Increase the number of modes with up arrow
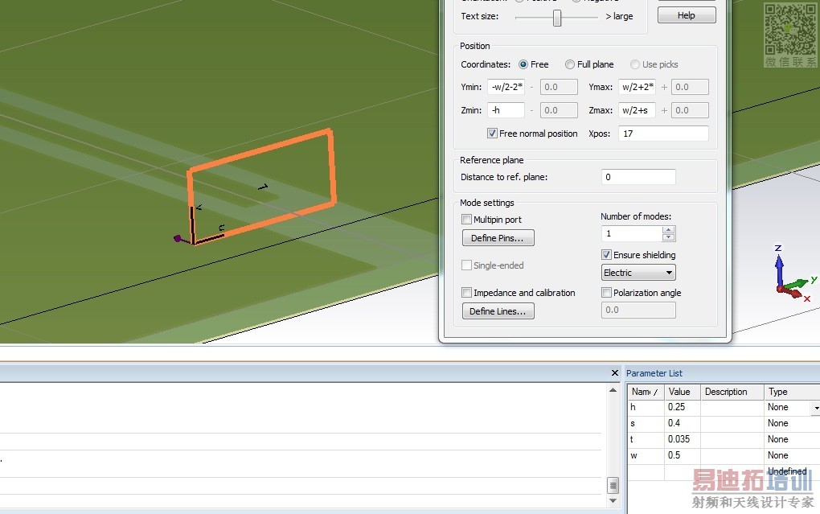The height and width of the screenshot is (514, 820). [668, 230]
